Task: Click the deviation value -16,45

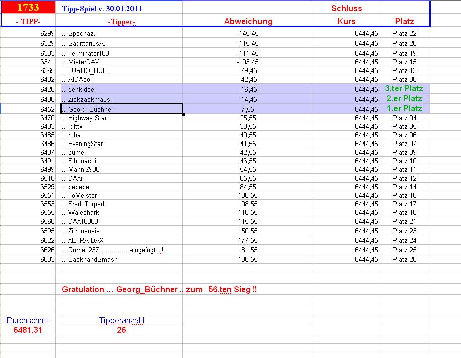Action: click(248, 89)
